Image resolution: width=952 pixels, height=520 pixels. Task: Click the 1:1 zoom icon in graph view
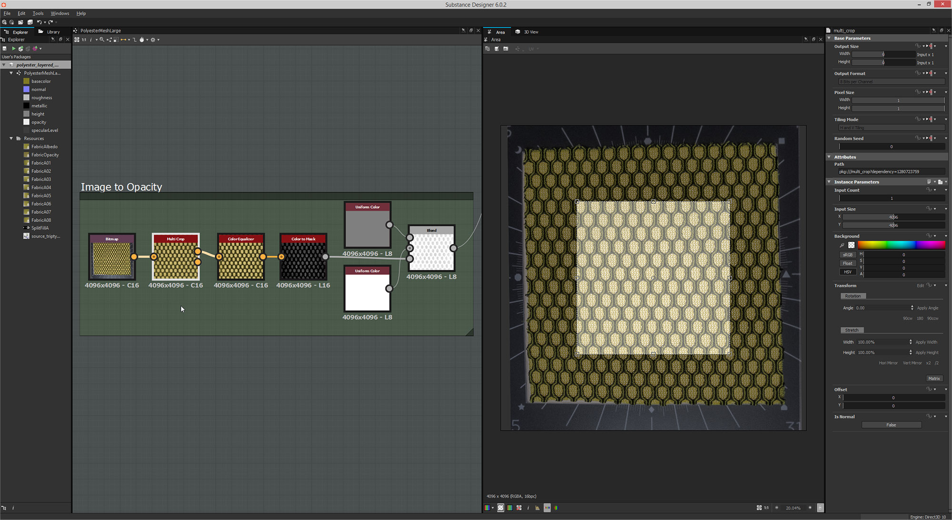pos(84,40)
